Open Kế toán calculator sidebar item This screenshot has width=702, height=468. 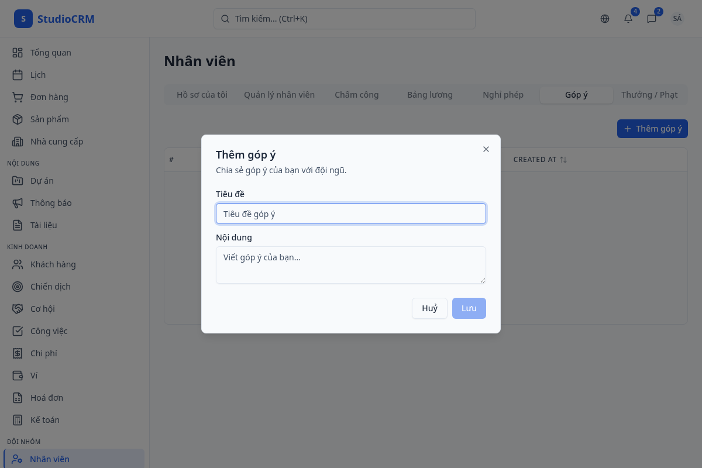point(44,420)
